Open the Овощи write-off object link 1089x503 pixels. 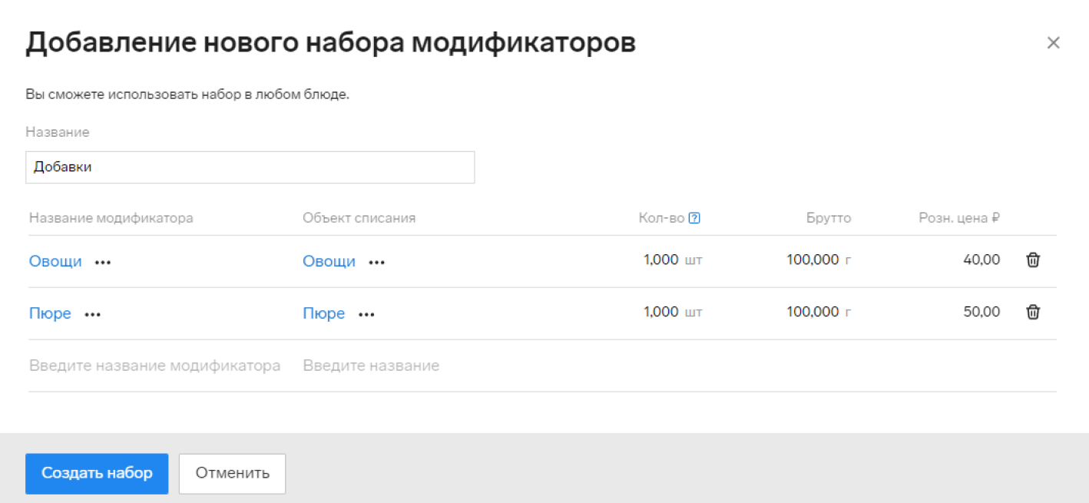tap(329, 261)
